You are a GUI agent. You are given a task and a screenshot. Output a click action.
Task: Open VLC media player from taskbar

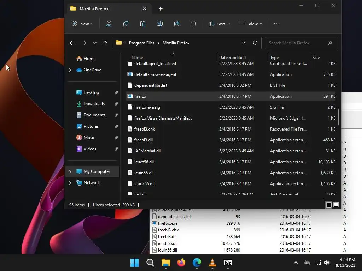coord(212,263)
